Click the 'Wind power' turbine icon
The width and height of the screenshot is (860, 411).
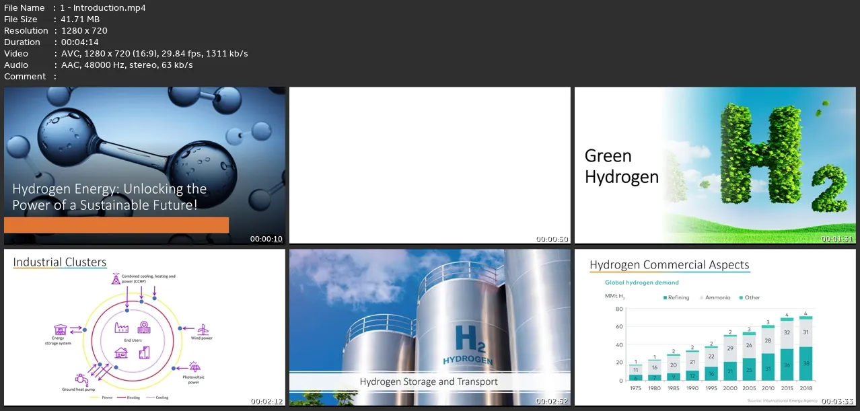tap(202, 329)
